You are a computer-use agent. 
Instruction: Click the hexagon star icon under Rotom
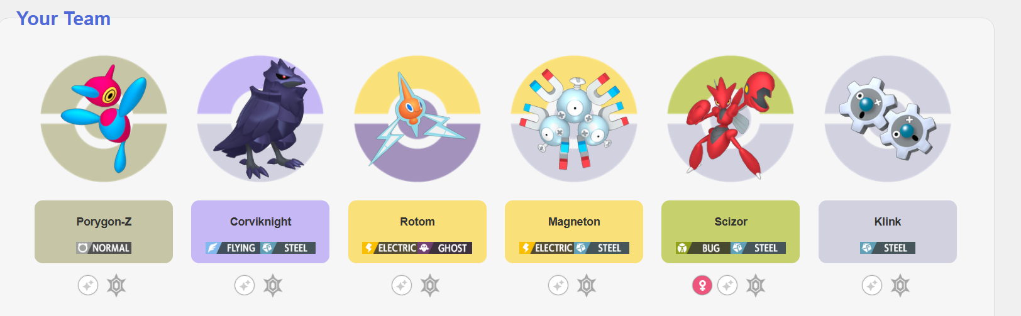430,286
